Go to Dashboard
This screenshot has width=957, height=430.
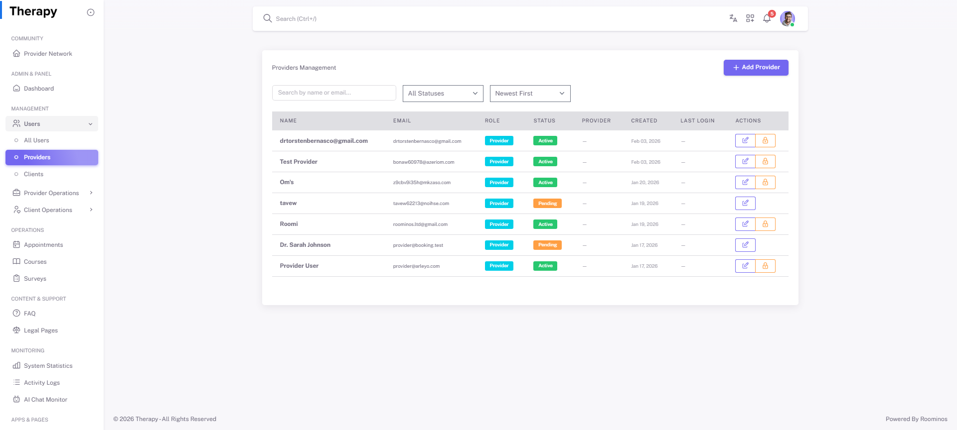52,89
